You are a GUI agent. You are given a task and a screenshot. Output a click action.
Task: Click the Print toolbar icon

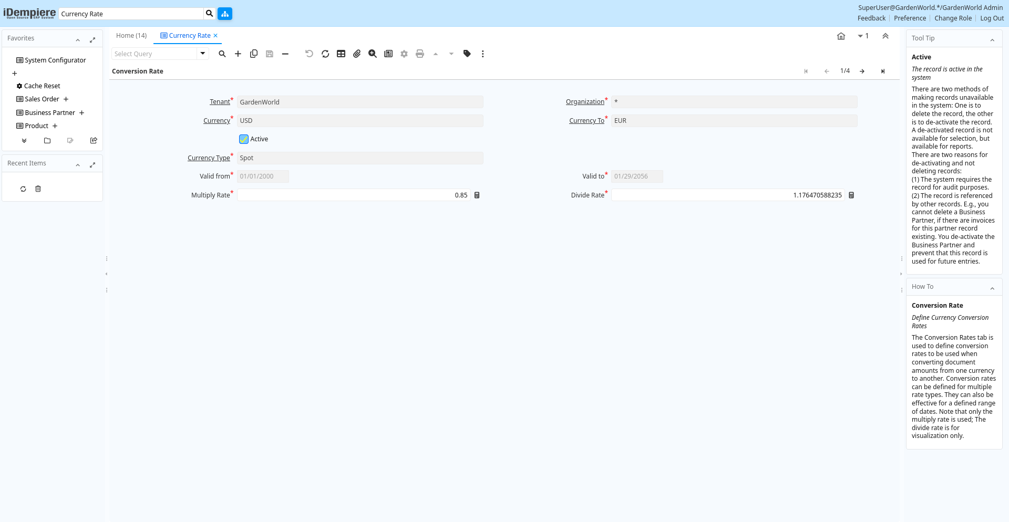(x=420, y=54)
